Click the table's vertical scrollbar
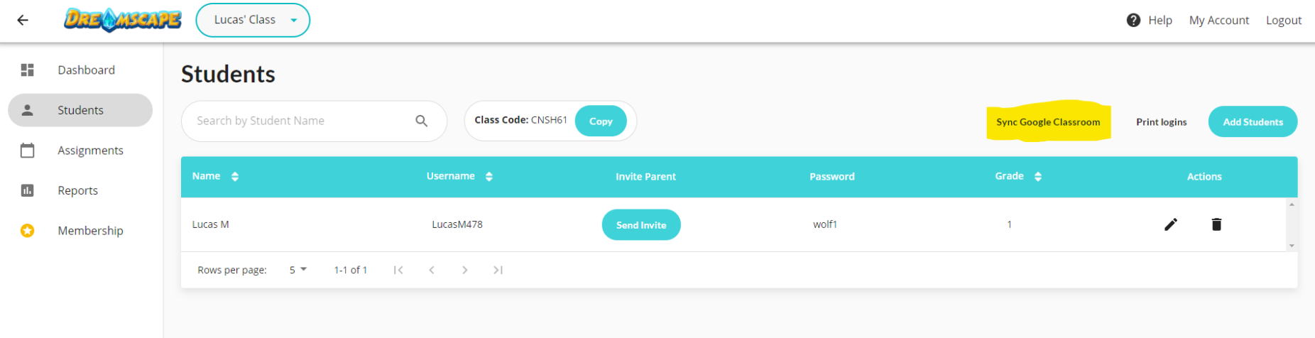Screen dimensions: 1315x338 [1292, 224]
